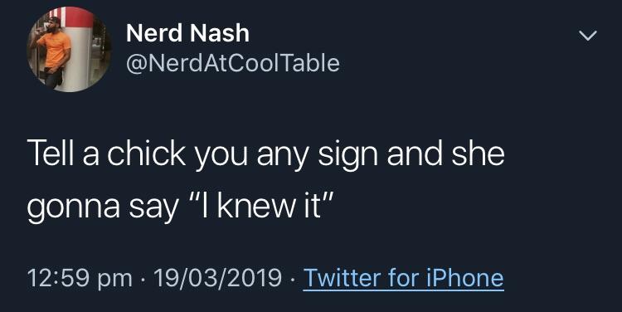Open the @NerdAtCoolTable handle
Image resolution: width=622 pixels, height=312 pixels.
click(233, 64)
